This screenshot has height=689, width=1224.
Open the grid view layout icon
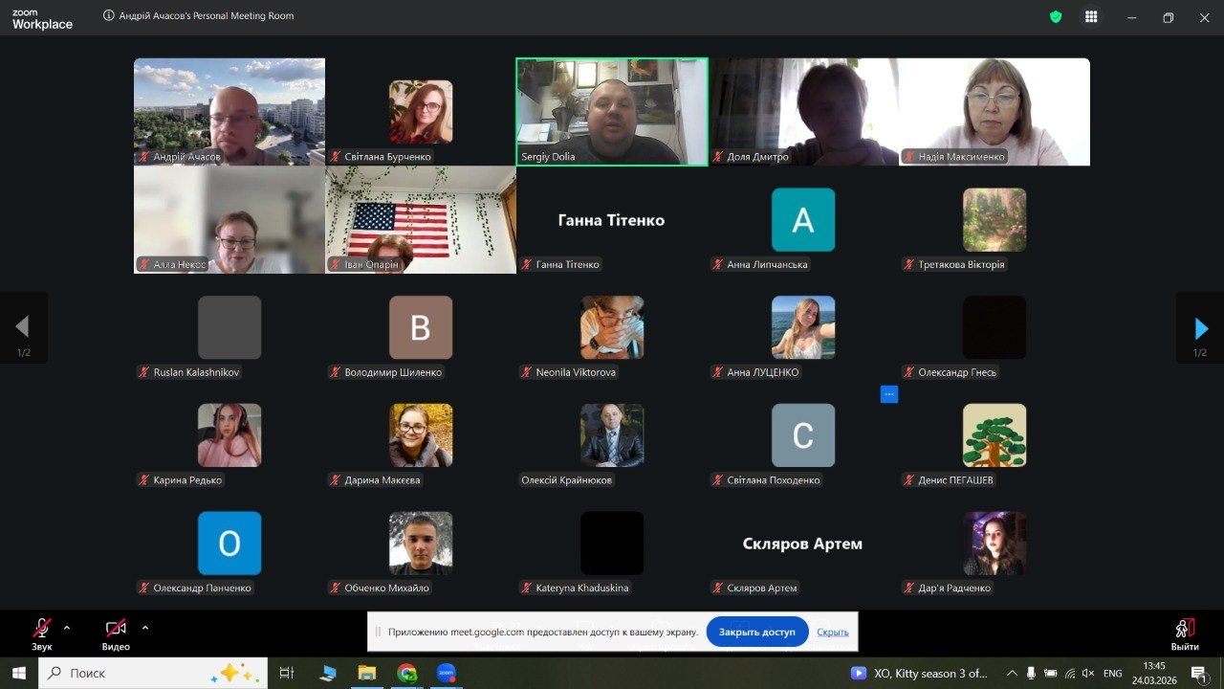(x=1091, y=17)
